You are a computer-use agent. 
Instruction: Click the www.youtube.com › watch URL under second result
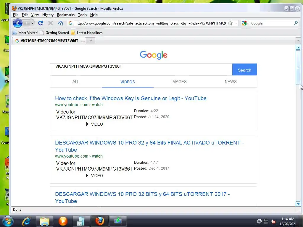[79, 156]
